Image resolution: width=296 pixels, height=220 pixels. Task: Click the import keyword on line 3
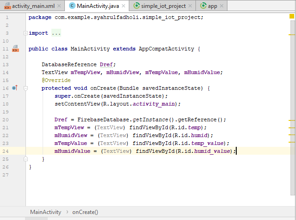pos(38,33)
